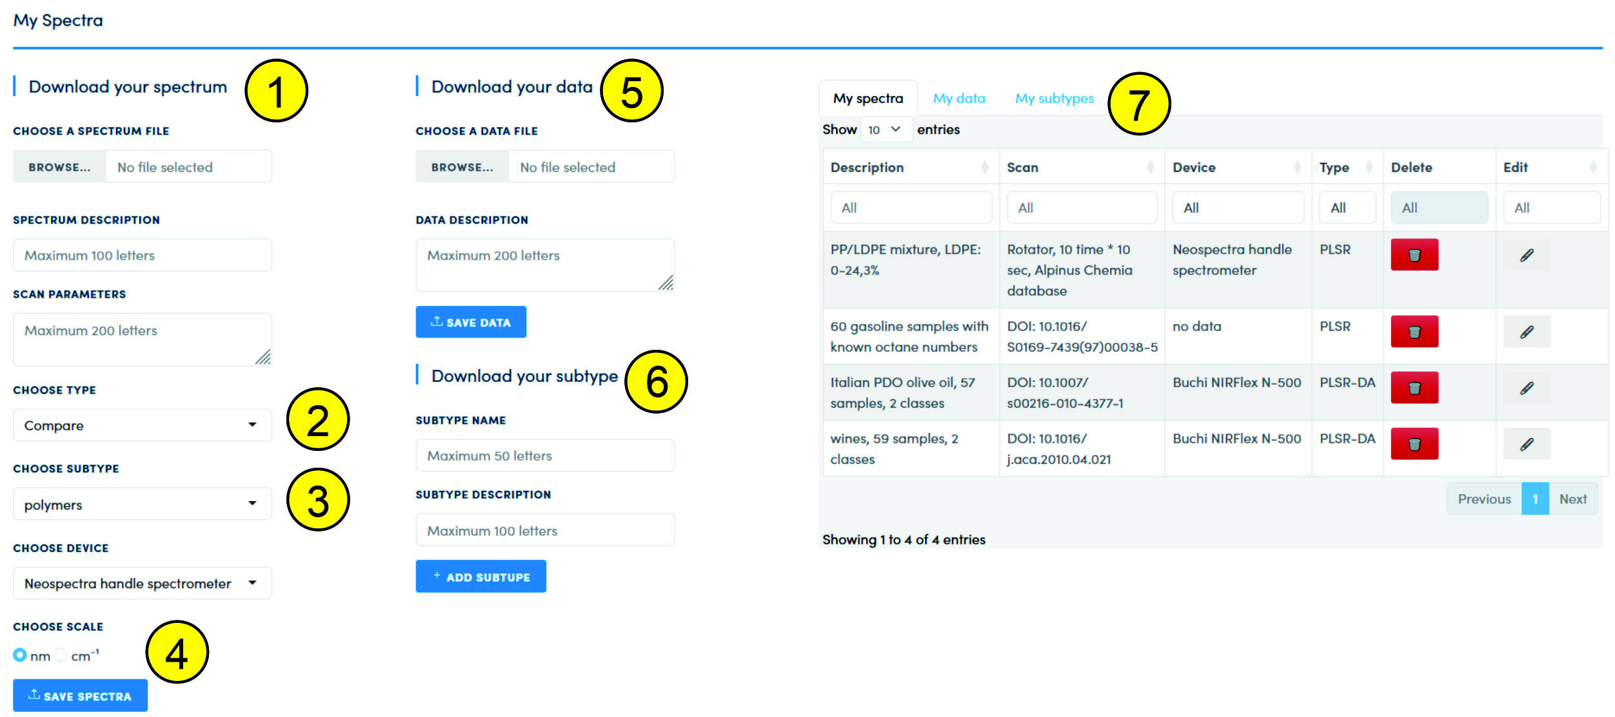Viewport: 1615px width, 717px height.
Task: Open the Choose Type dropdown showing Compare
Action: [x=142, y=425]
